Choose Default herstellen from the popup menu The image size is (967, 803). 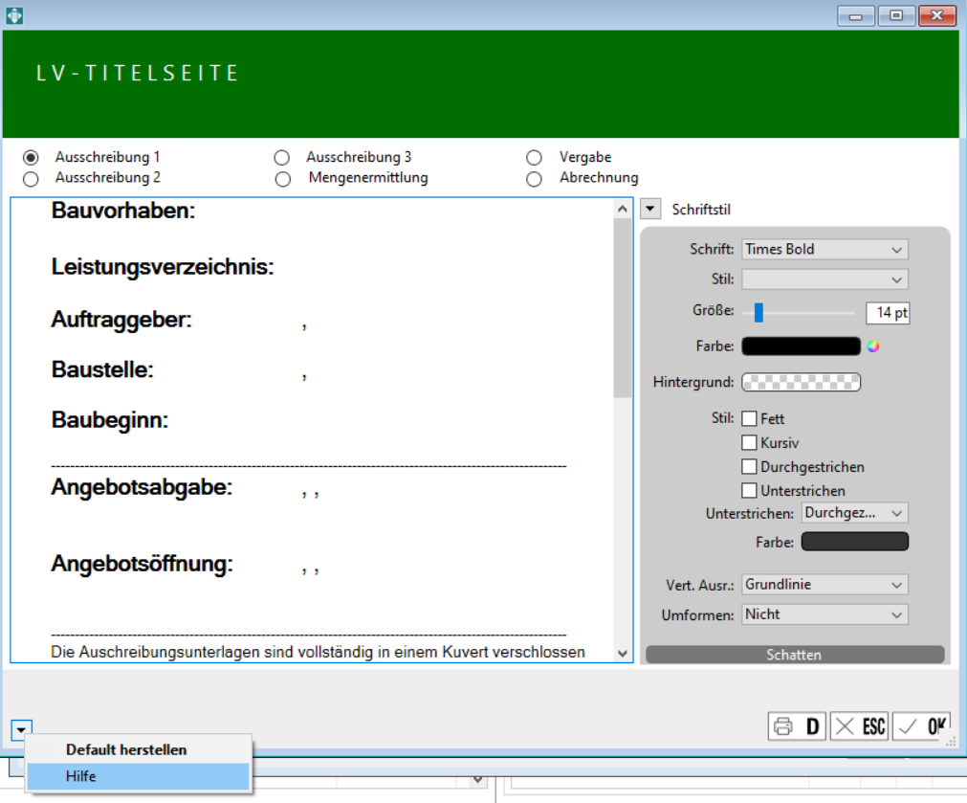click(x=126, y=750)
